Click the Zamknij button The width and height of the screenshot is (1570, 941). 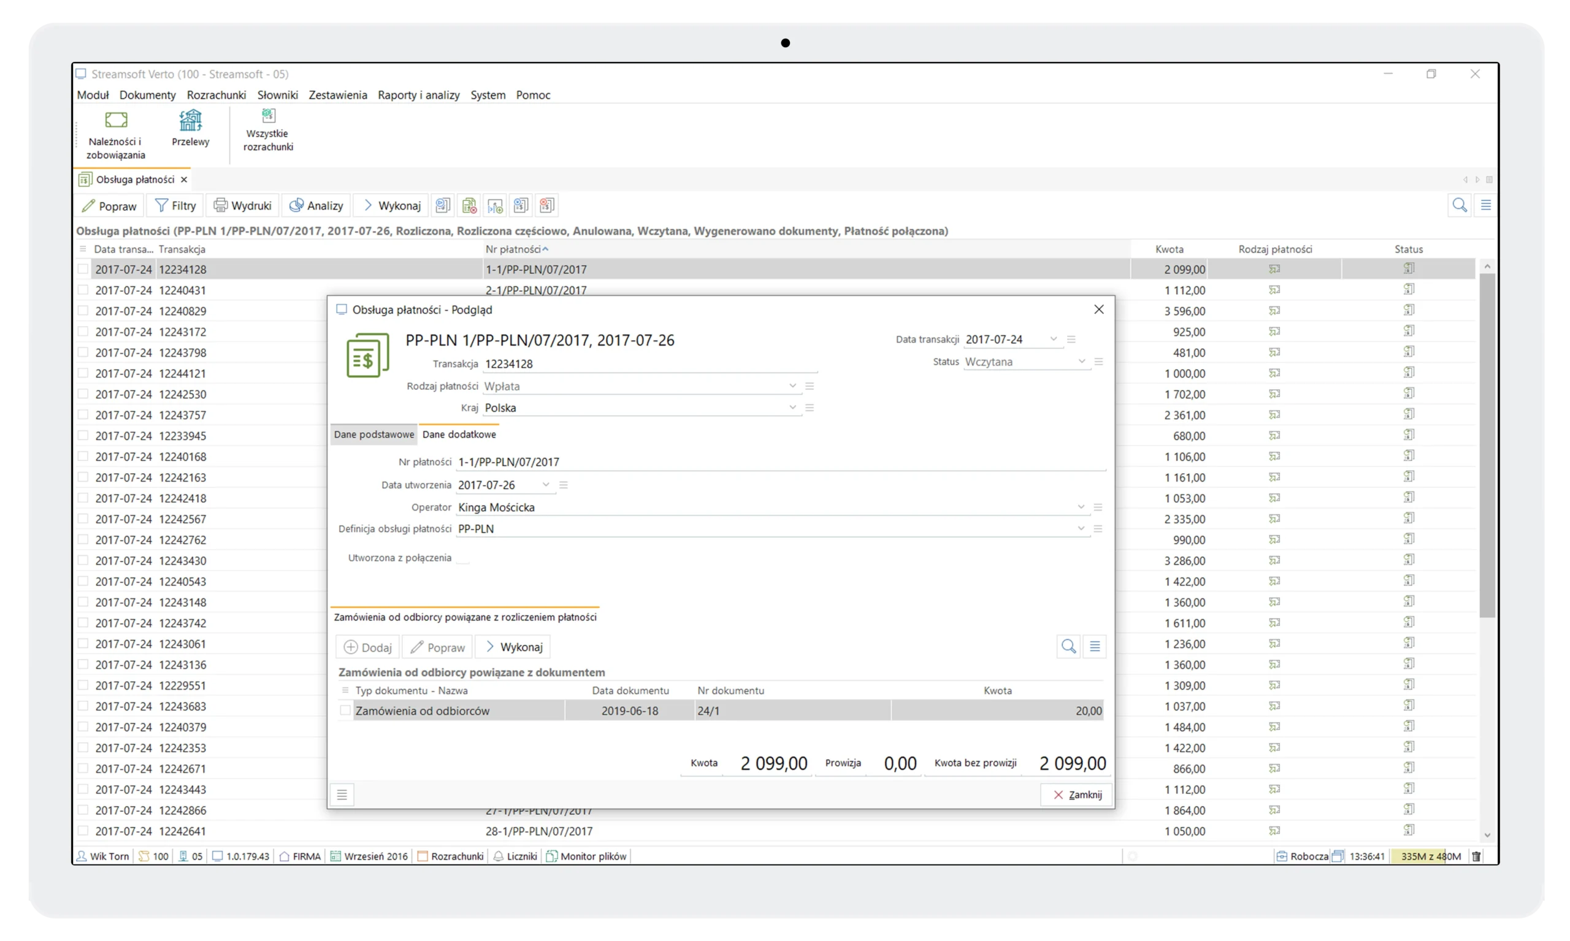[1076, 794]
